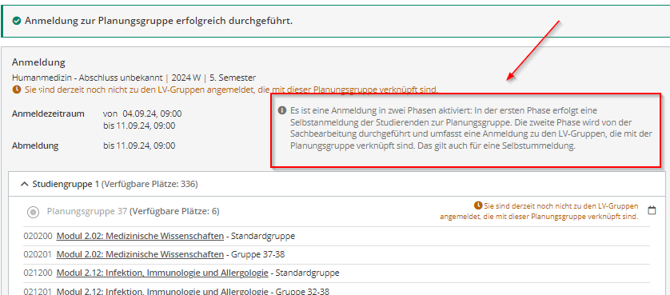Click course number '020200'
This screenshot has width=670, height=295.
click(x=38, y=236)
